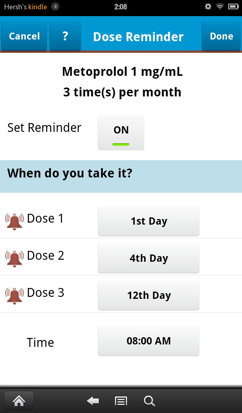The height and width of the screenshot is (413, 242).
Task: Open the settings gear in the status bar
Action: 208,6
